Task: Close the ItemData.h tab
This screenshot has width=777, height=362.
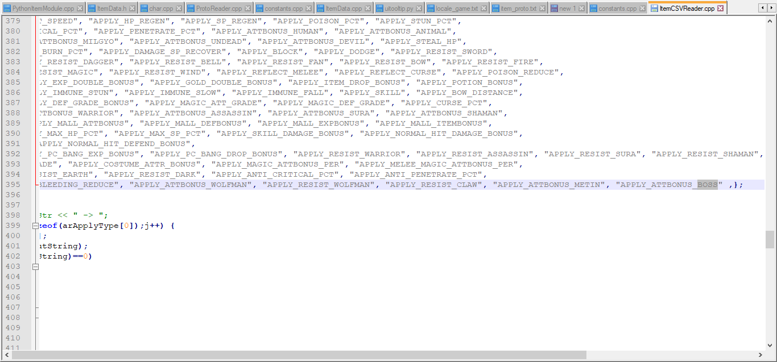Action: [132, 9]
